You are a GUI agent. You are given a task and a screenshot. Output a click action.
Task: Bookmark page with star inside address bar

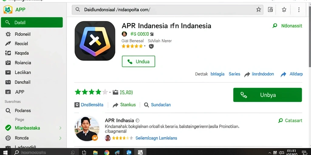[258, 9]
